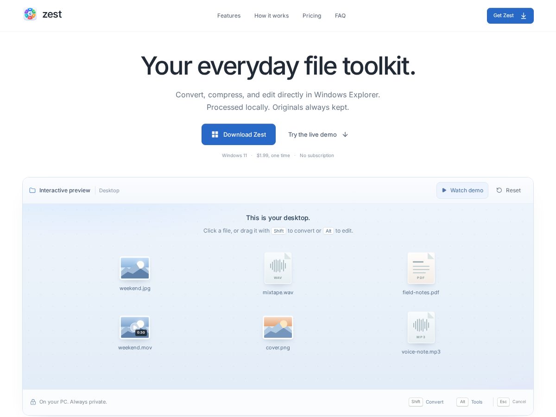Screen dimensions: 556x417
Task: Click the folder icon beside Interactive preview
Action: click(x=32, y=190)
